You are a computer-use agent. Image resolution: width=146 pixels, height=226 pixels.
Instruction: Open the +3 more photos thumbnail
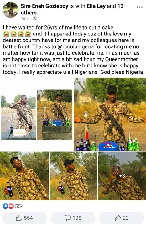(x=122, y=176)
